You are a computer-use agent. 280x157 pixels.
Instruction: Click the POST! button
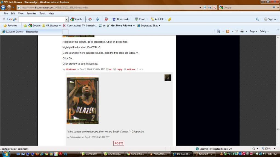[119, 143]
